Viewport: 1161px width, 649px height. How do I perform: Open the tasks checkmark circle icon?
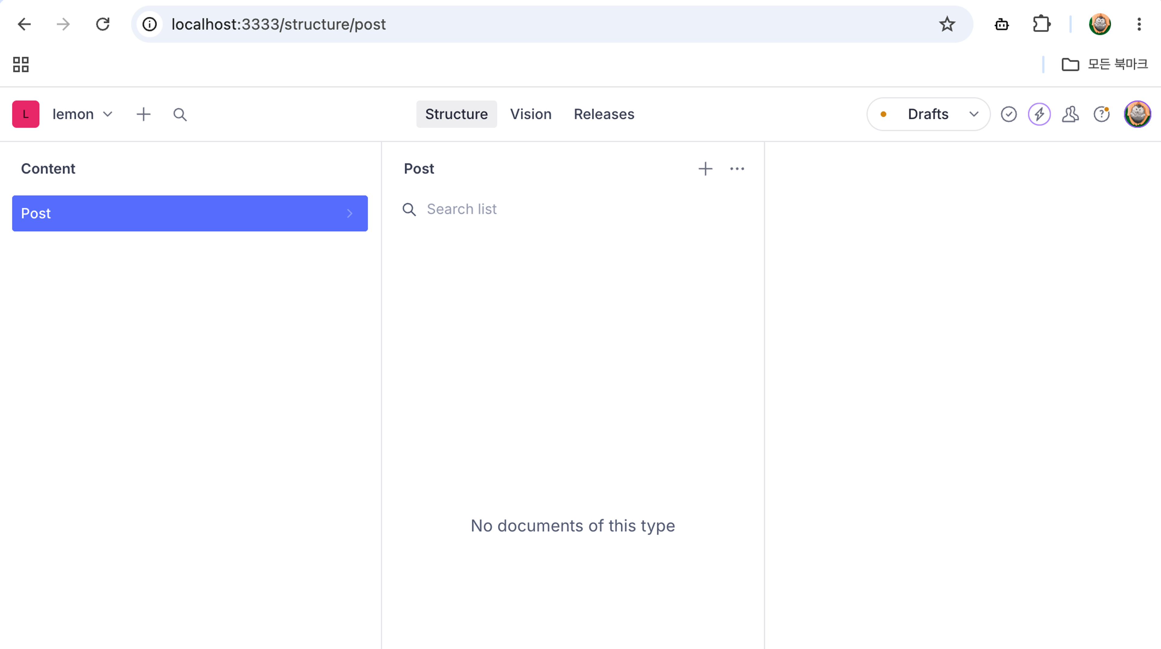[1009, 114]
